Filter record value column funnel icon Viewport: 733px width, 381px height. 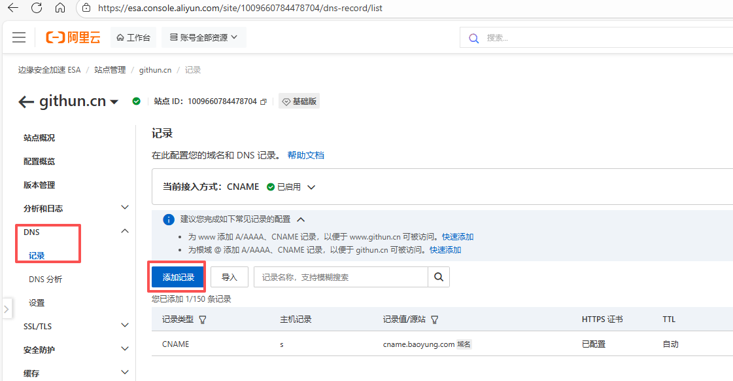tap(434, 319)
